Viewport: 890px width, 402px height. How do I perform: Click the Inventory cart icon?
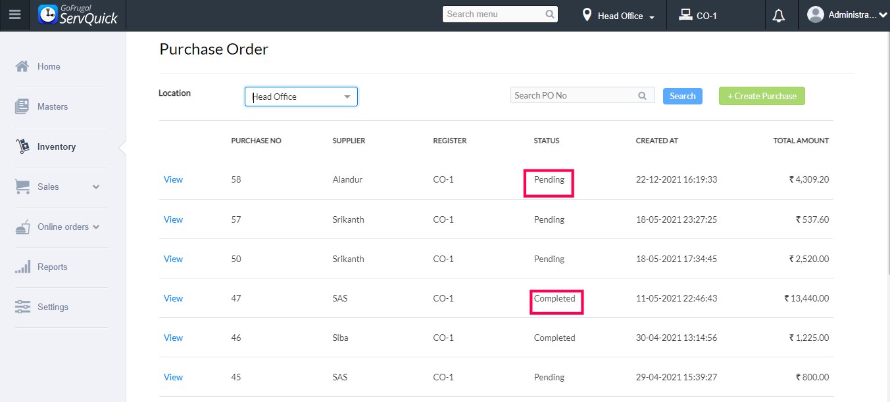tap(22, 146)
